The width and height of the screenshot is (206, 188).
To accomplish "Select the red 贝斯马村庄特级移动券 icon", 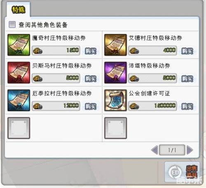I will click(19, 72).
